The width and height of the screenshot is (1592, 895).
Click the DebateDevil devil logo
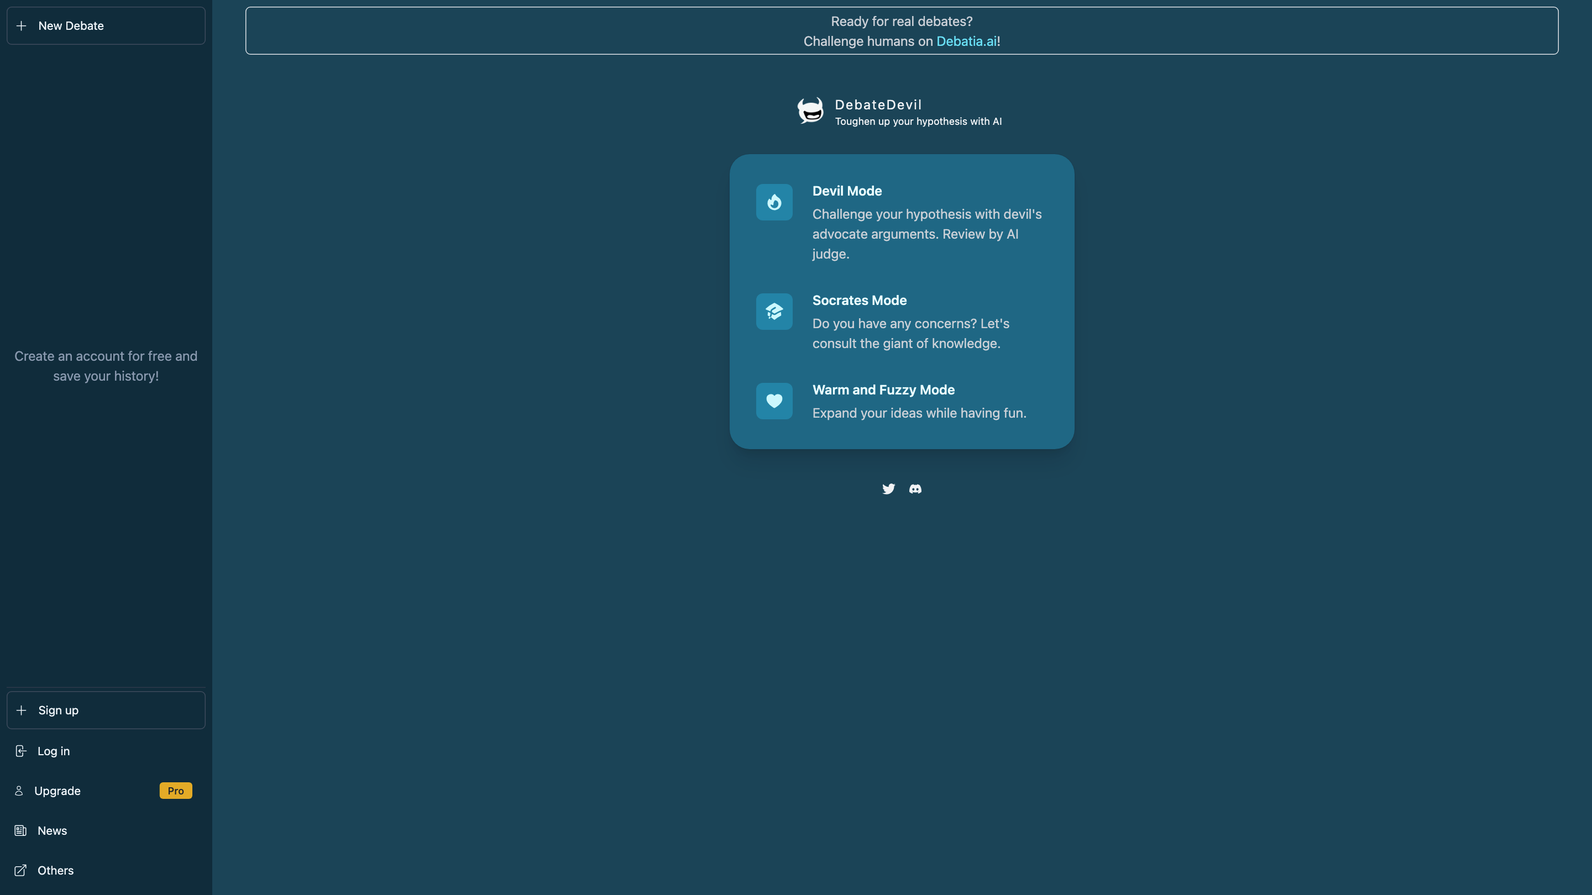pos(810,111)
